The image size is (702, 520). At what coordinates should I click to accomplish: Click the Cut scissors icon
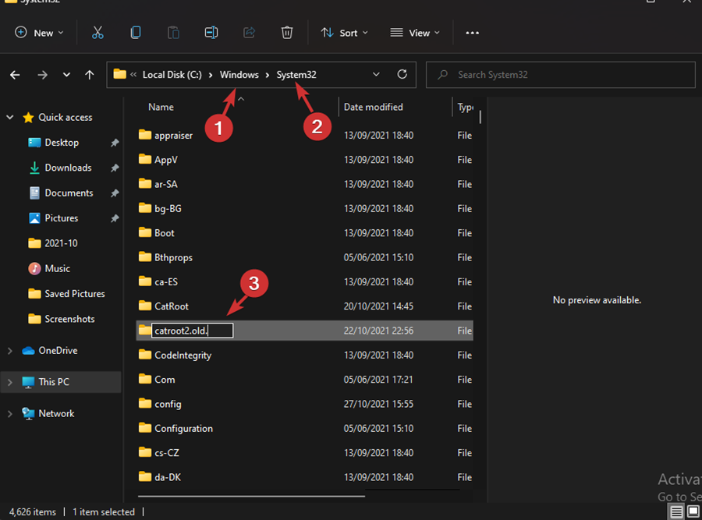[97, 33]
